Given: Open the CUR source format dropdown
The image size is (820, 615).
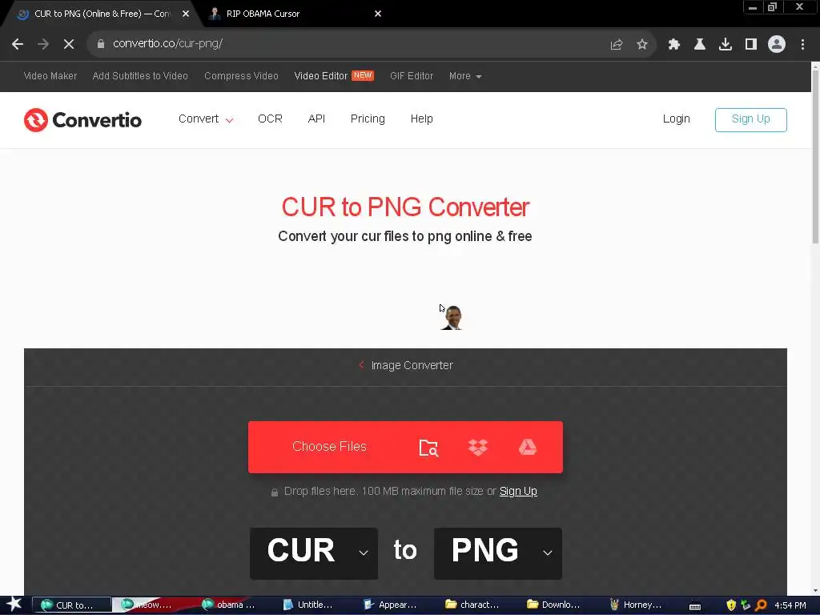Looking at the screenshot, I should (x=314, y=553).
